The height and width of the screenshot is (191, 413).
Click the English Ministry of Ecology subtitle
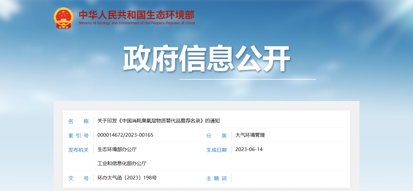click(136, 23)
